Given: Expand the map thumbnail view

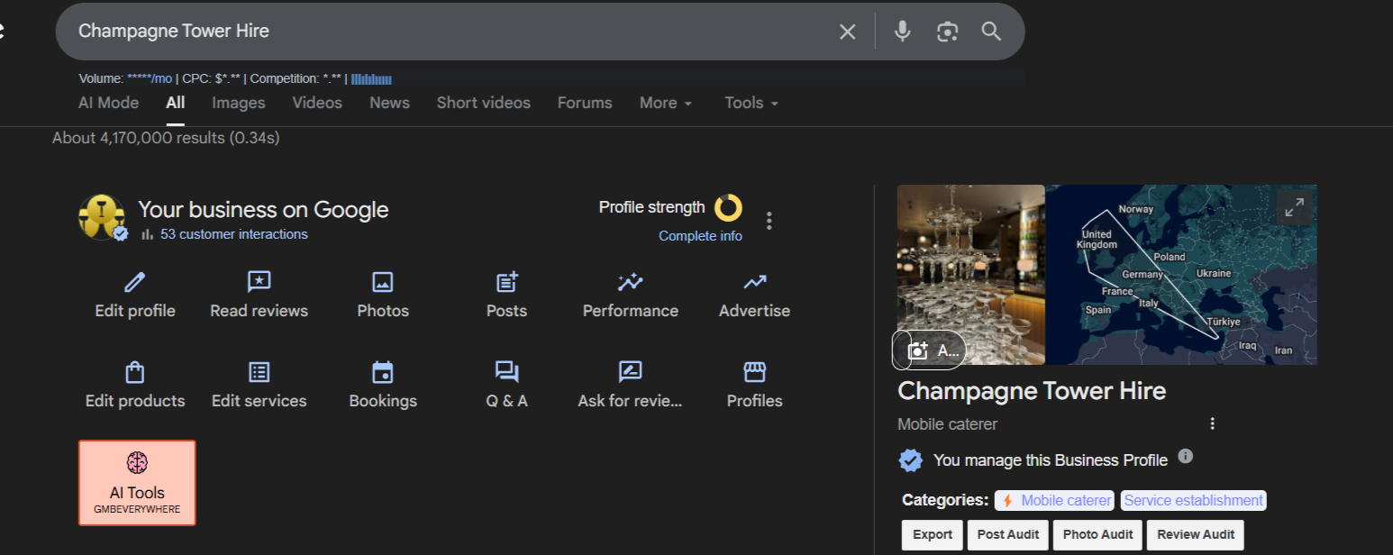Looking at the screenshot, I should coord(1295,207).
